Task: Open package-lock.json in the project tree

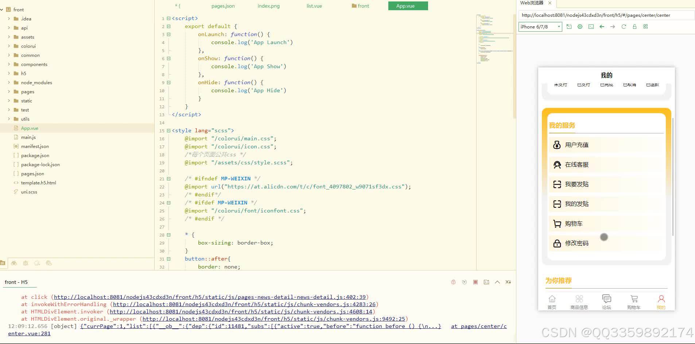Action: [x=40, y=164]
